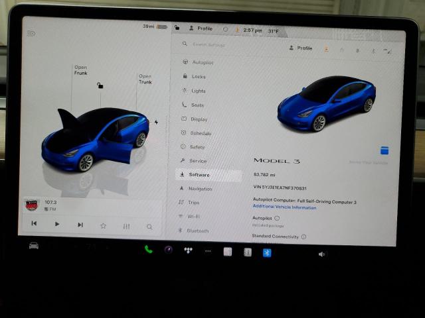Open the Safety settings
The height and width of the screenshot is (318, 425).
tap(193, 147)
